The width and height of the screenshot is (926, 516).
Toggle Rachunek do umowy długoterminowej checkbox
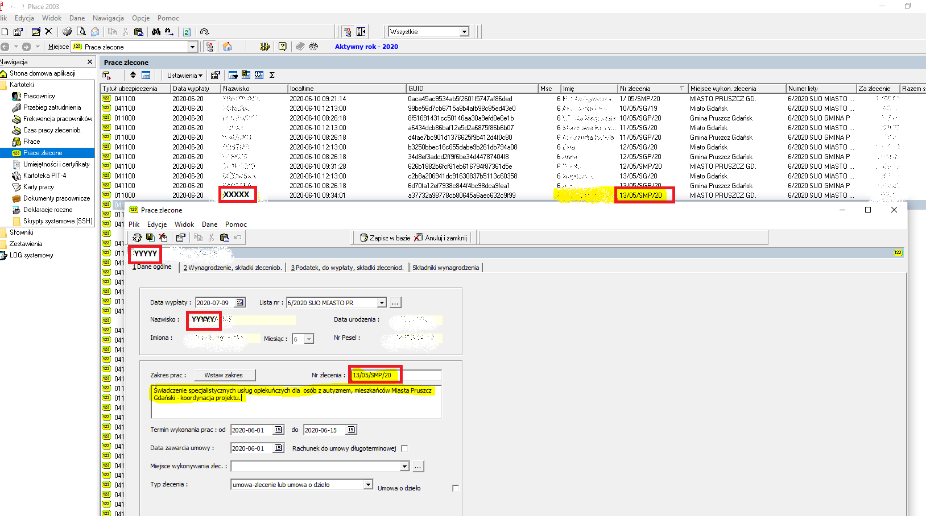pos(404,448)
